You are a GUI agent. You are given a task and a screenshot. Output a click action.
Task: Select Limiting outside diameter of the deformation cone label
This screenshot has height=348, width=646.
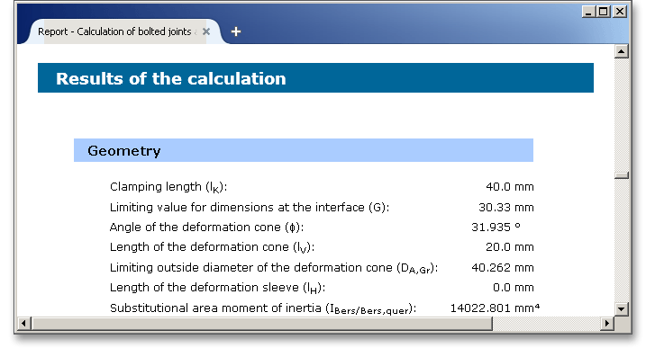tap(274, 268)
